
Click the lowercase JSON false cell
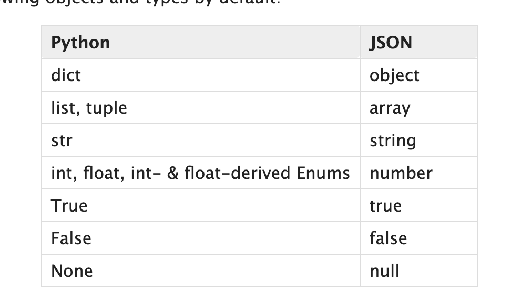[x=388, y=238]
